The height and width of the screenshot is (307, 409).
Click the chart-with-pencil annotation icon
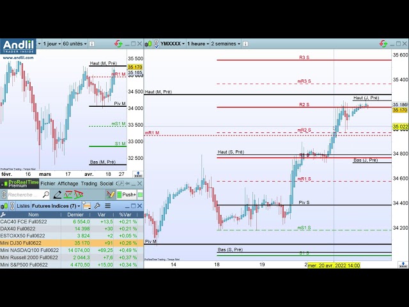pos(111,194)
